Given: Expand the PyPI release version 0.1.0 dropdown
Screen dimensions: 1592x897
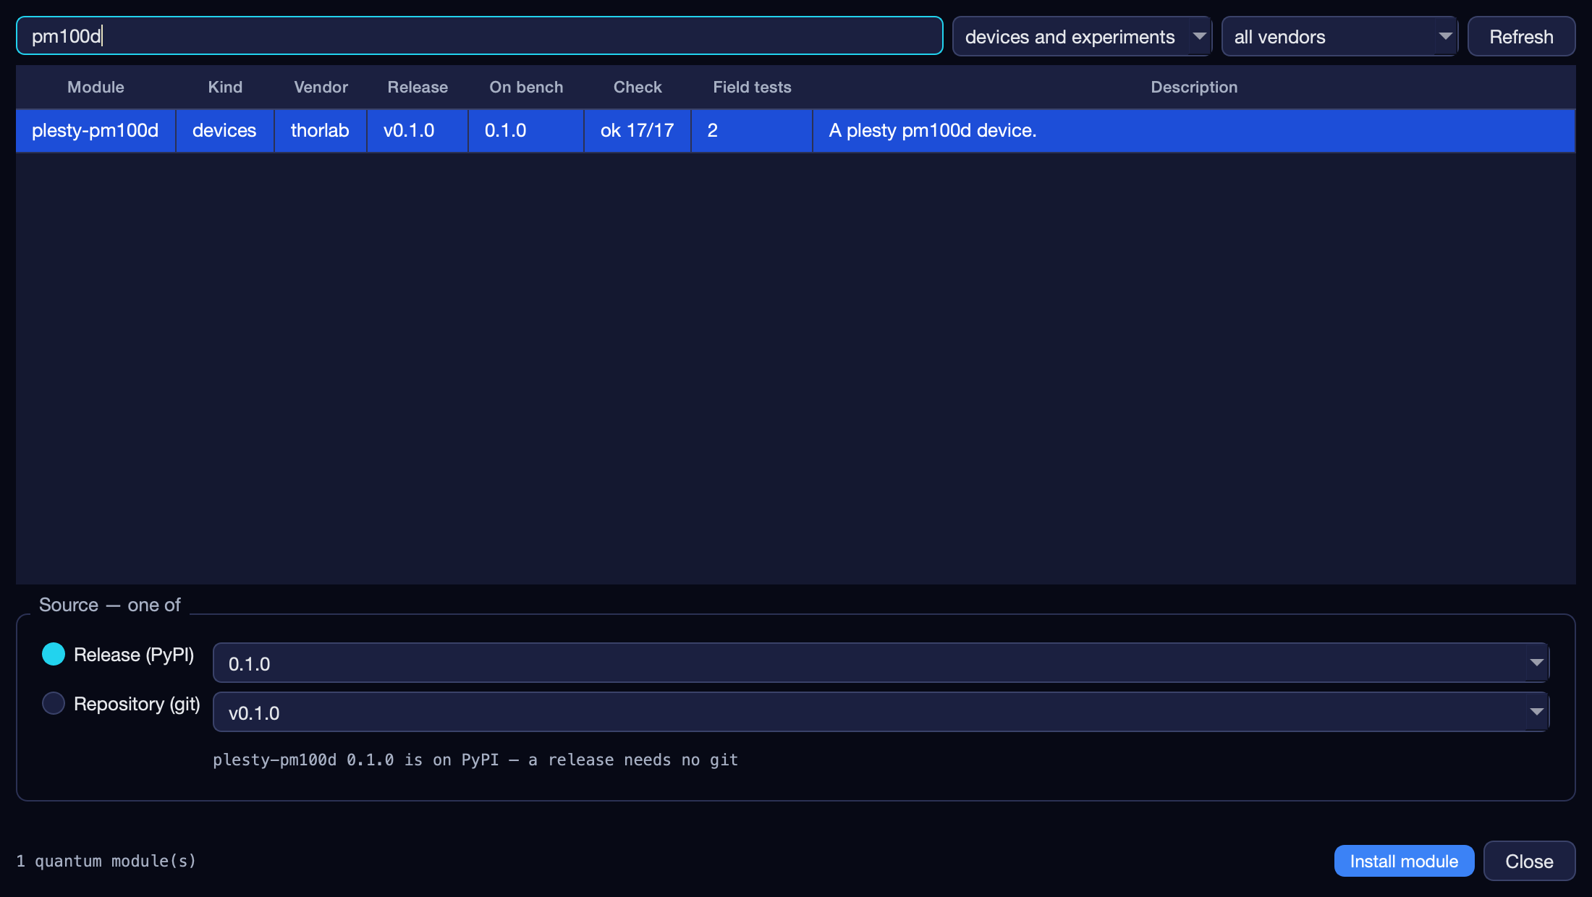Looking at the screenshot, I should click(881, 663).
